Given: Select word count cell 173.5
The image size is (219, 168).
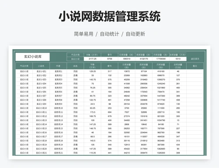Looking at the screenshot, I should pos(92,112).
